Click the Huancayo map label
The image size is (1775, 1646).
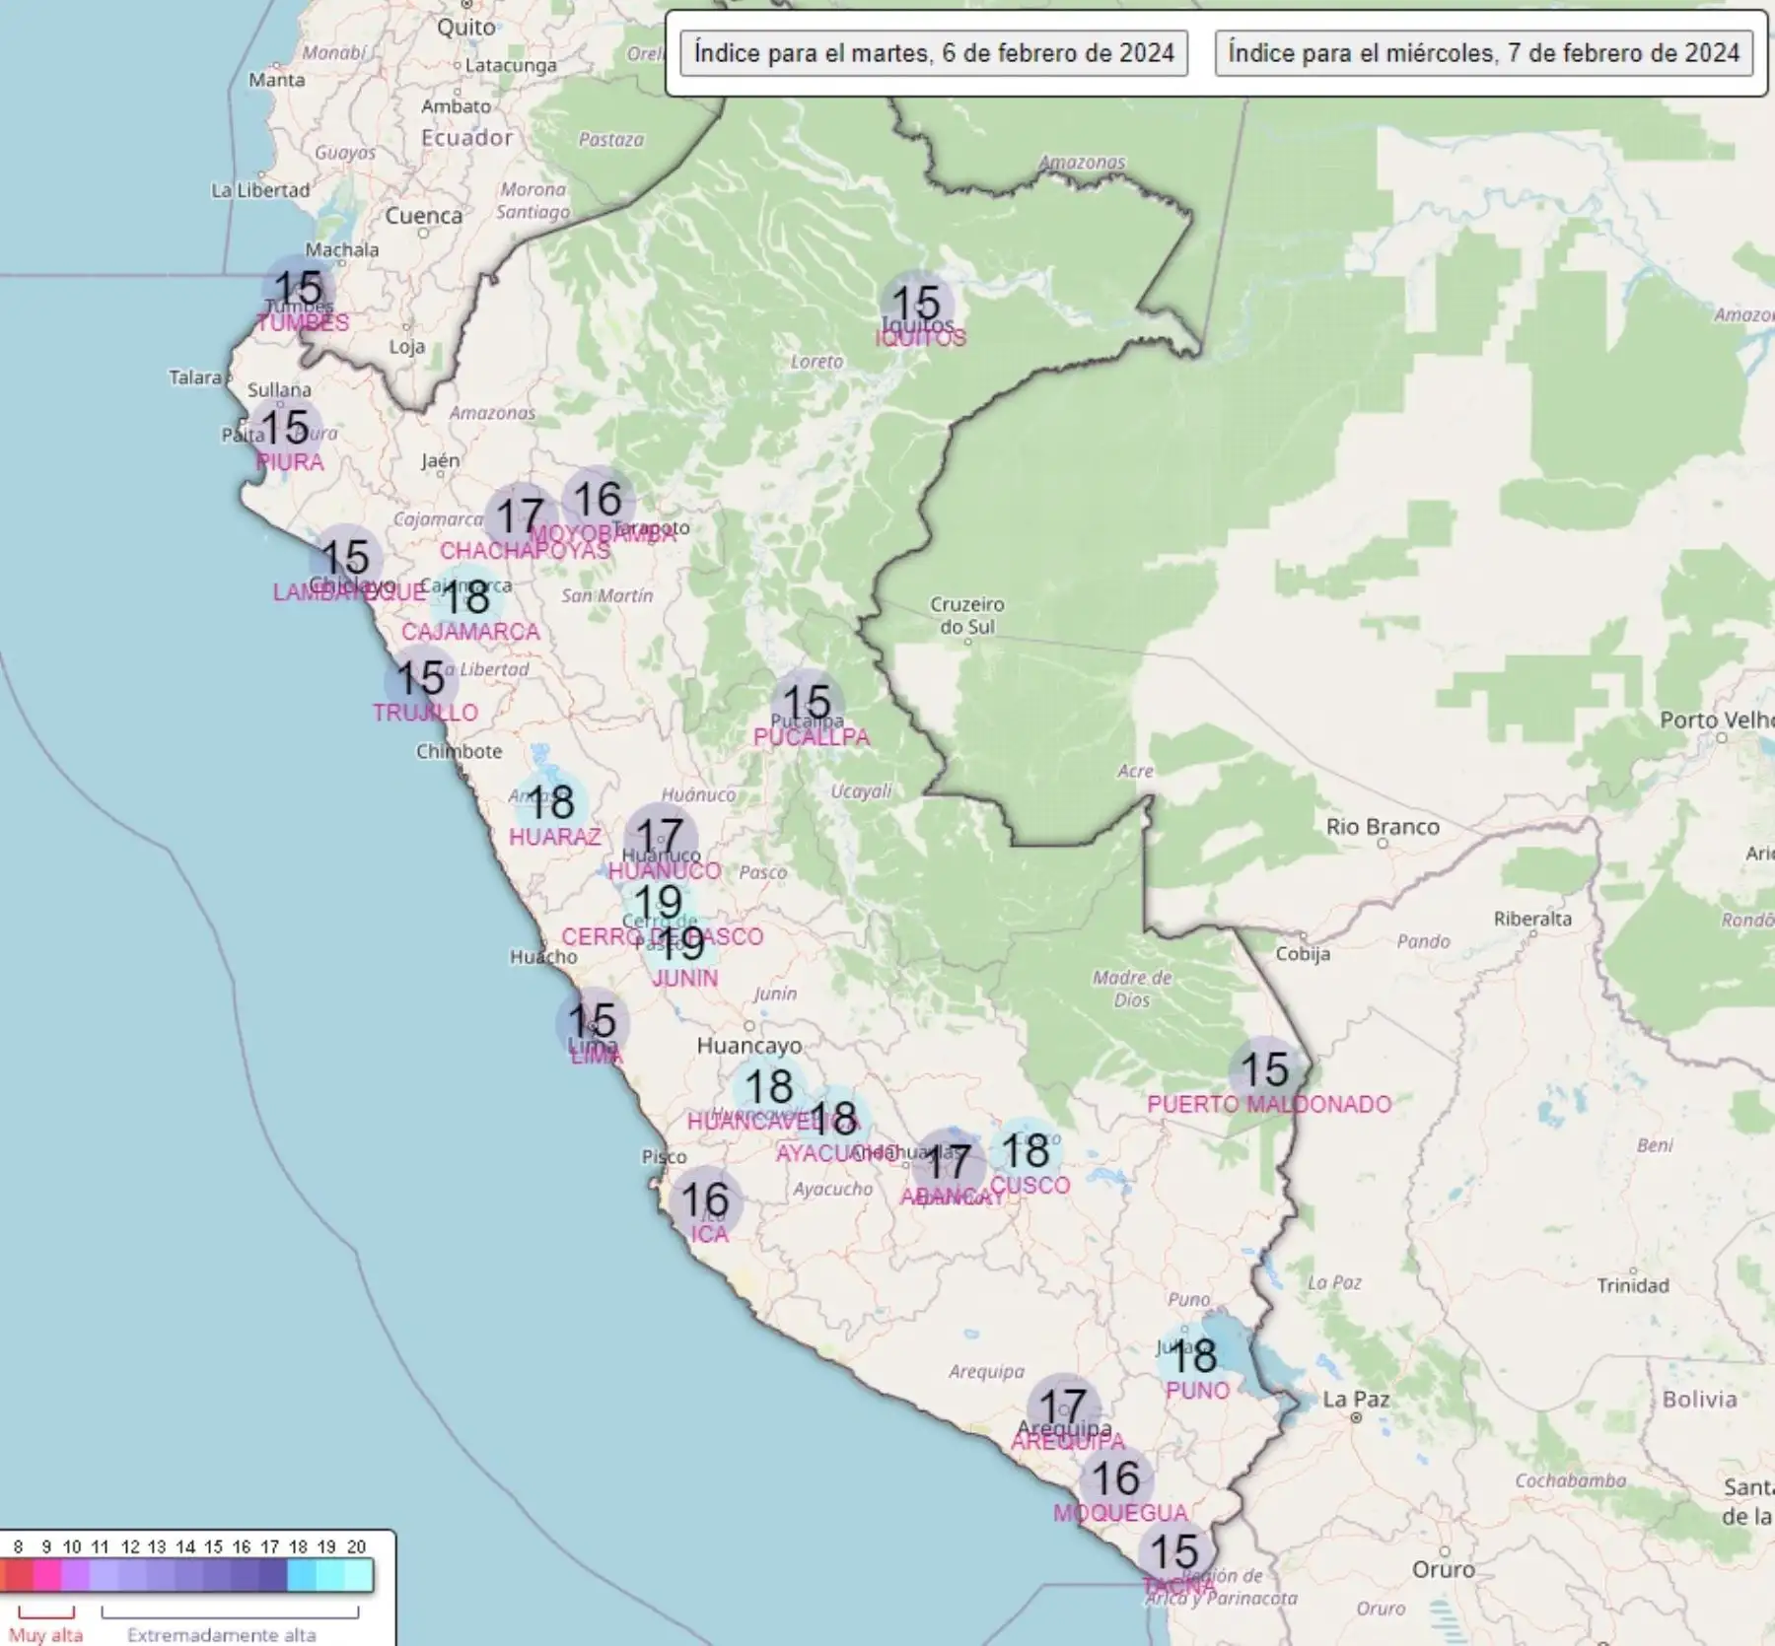749,1046
